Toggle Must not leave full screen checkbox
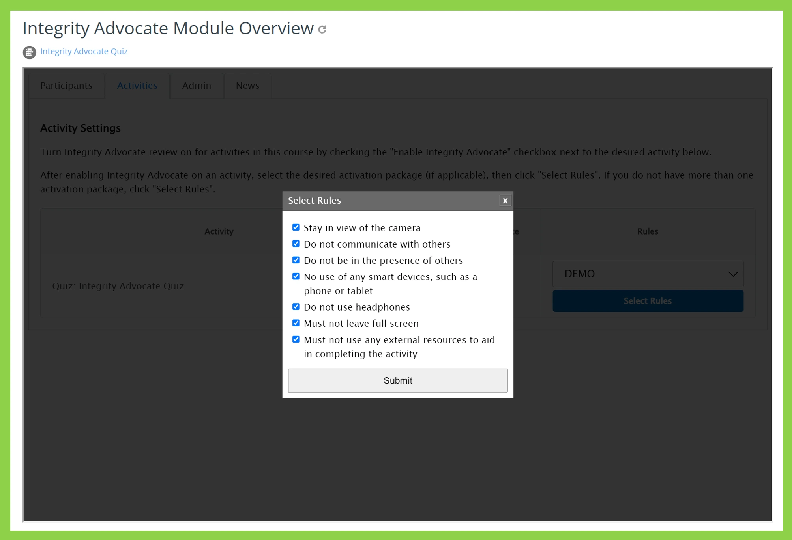Viewport: 792px width, 540px height. (296, 323)
